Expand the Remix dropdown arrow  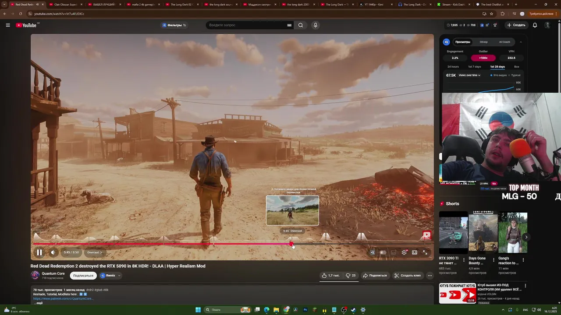coord(119,276)
